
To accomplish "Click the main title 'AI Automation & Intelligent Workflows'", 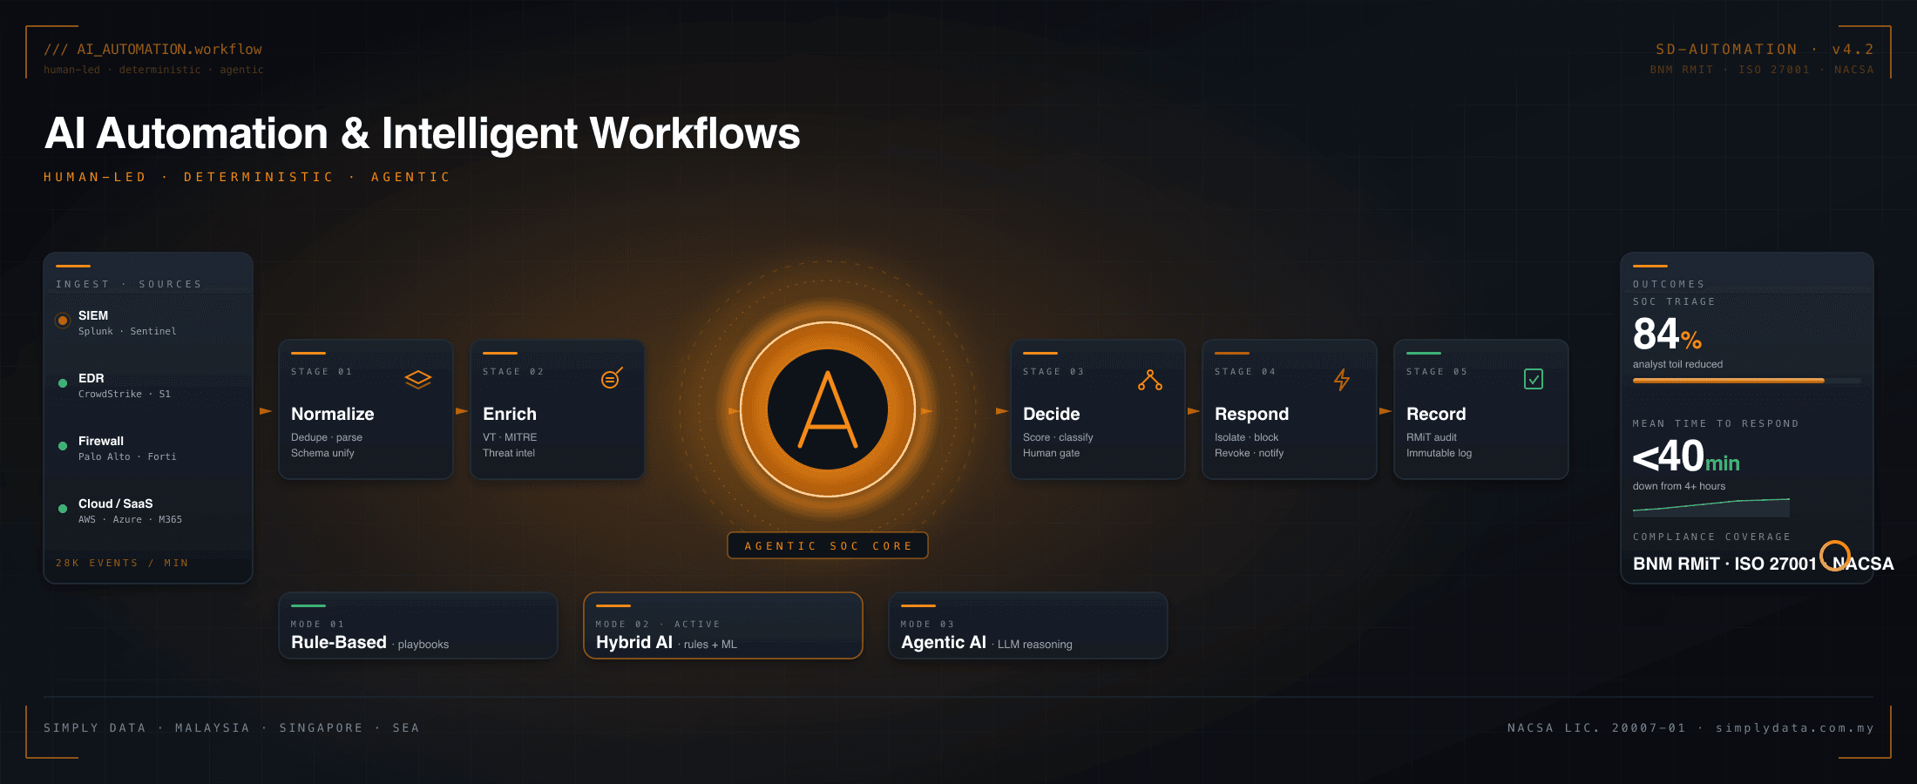I will [x=423, y=133].
